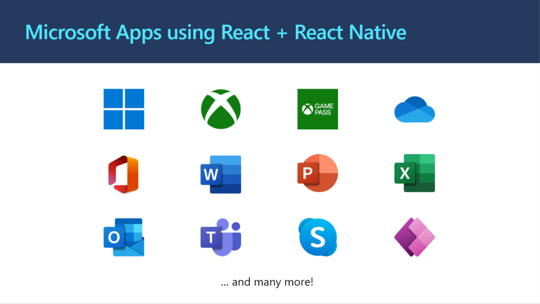Viewport: 540px width, 304px height.
Task: Click the blue OneDrive cloud icon
Action: 414,109
